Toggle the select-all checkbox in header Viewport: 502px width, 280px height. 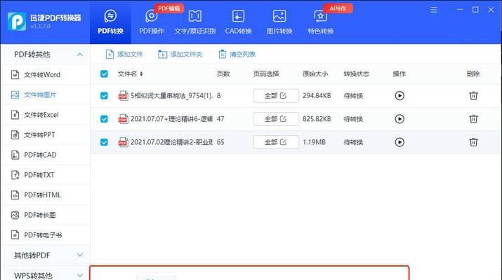click(104, 74)
